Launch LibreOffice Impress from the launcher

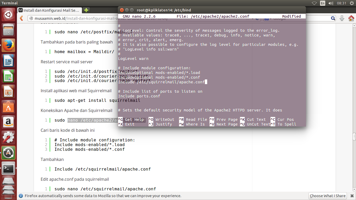pyautogui.click(x=9, y=92)
